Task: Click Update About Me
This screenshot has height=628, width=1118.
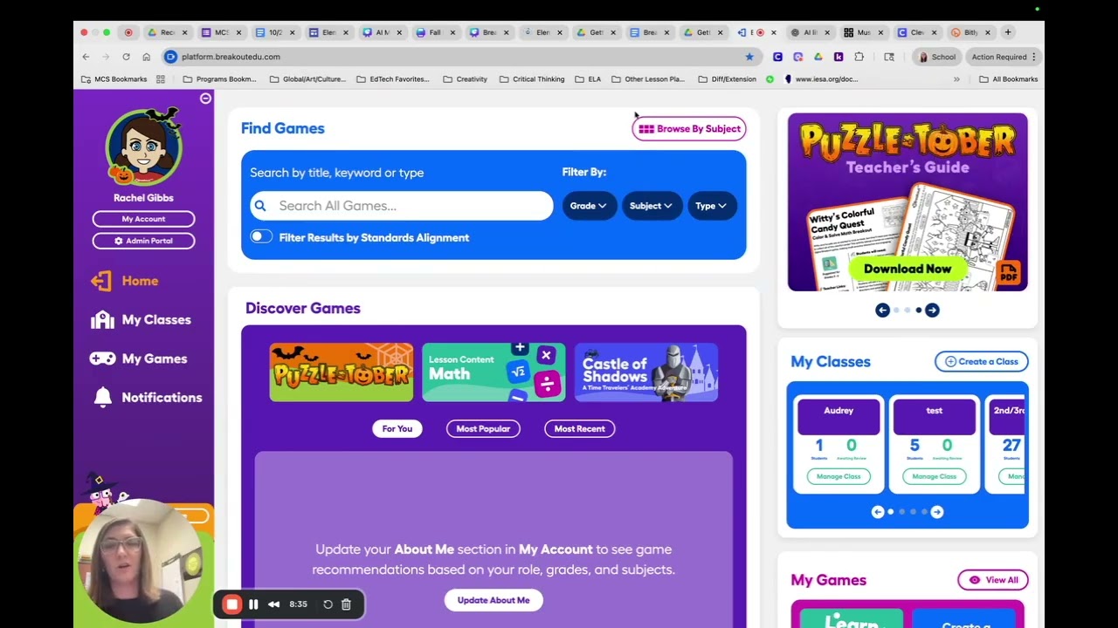Action: point(493,600)
